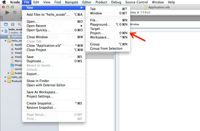Select Open Quickly… menu item

(54, 30)
